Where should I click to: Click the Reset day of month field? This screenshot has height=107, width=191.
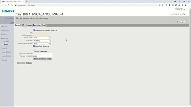coord(43,53)
